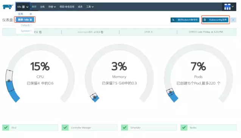Expand the 工具 dropdown menu
The height and width of the screenshot is (138, 241).
tap(90, 7)
